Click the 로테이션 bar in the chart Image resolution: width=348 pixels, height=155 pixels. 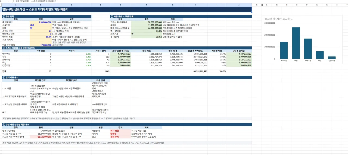[308, 49]
